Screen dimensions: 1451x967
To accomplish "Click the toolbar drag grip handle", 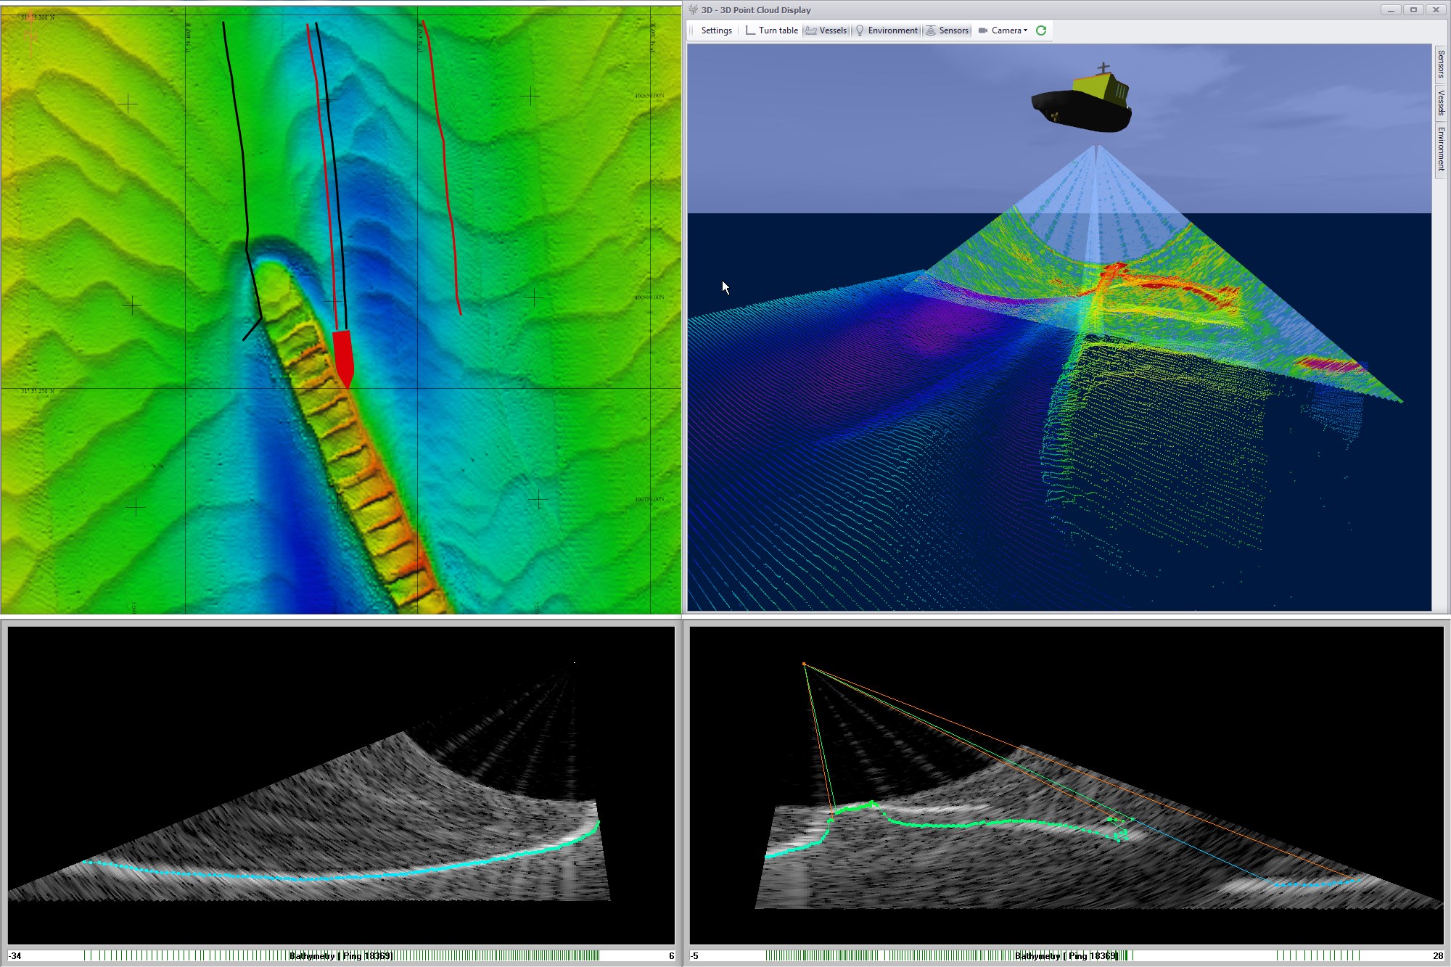I will pyautogui.click(x=692, y=30).
